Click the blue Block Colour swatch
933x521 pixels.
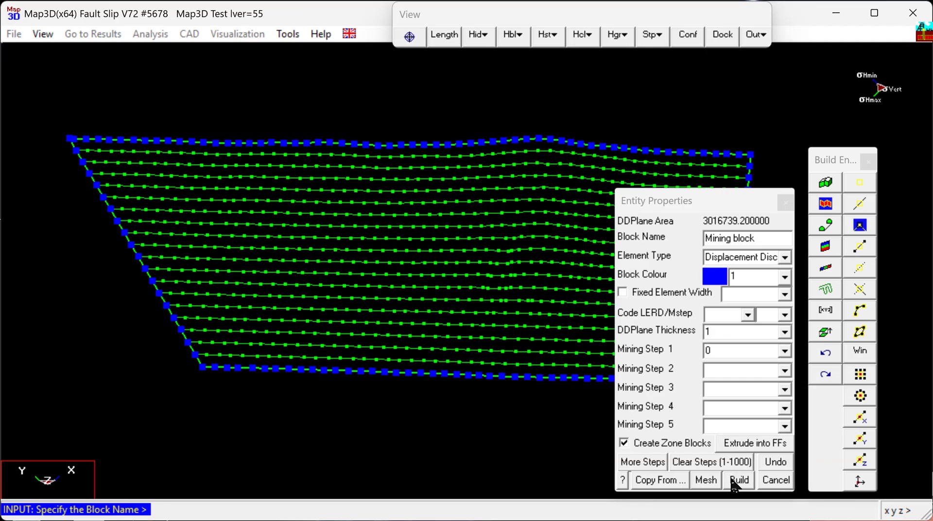(714, 276)
